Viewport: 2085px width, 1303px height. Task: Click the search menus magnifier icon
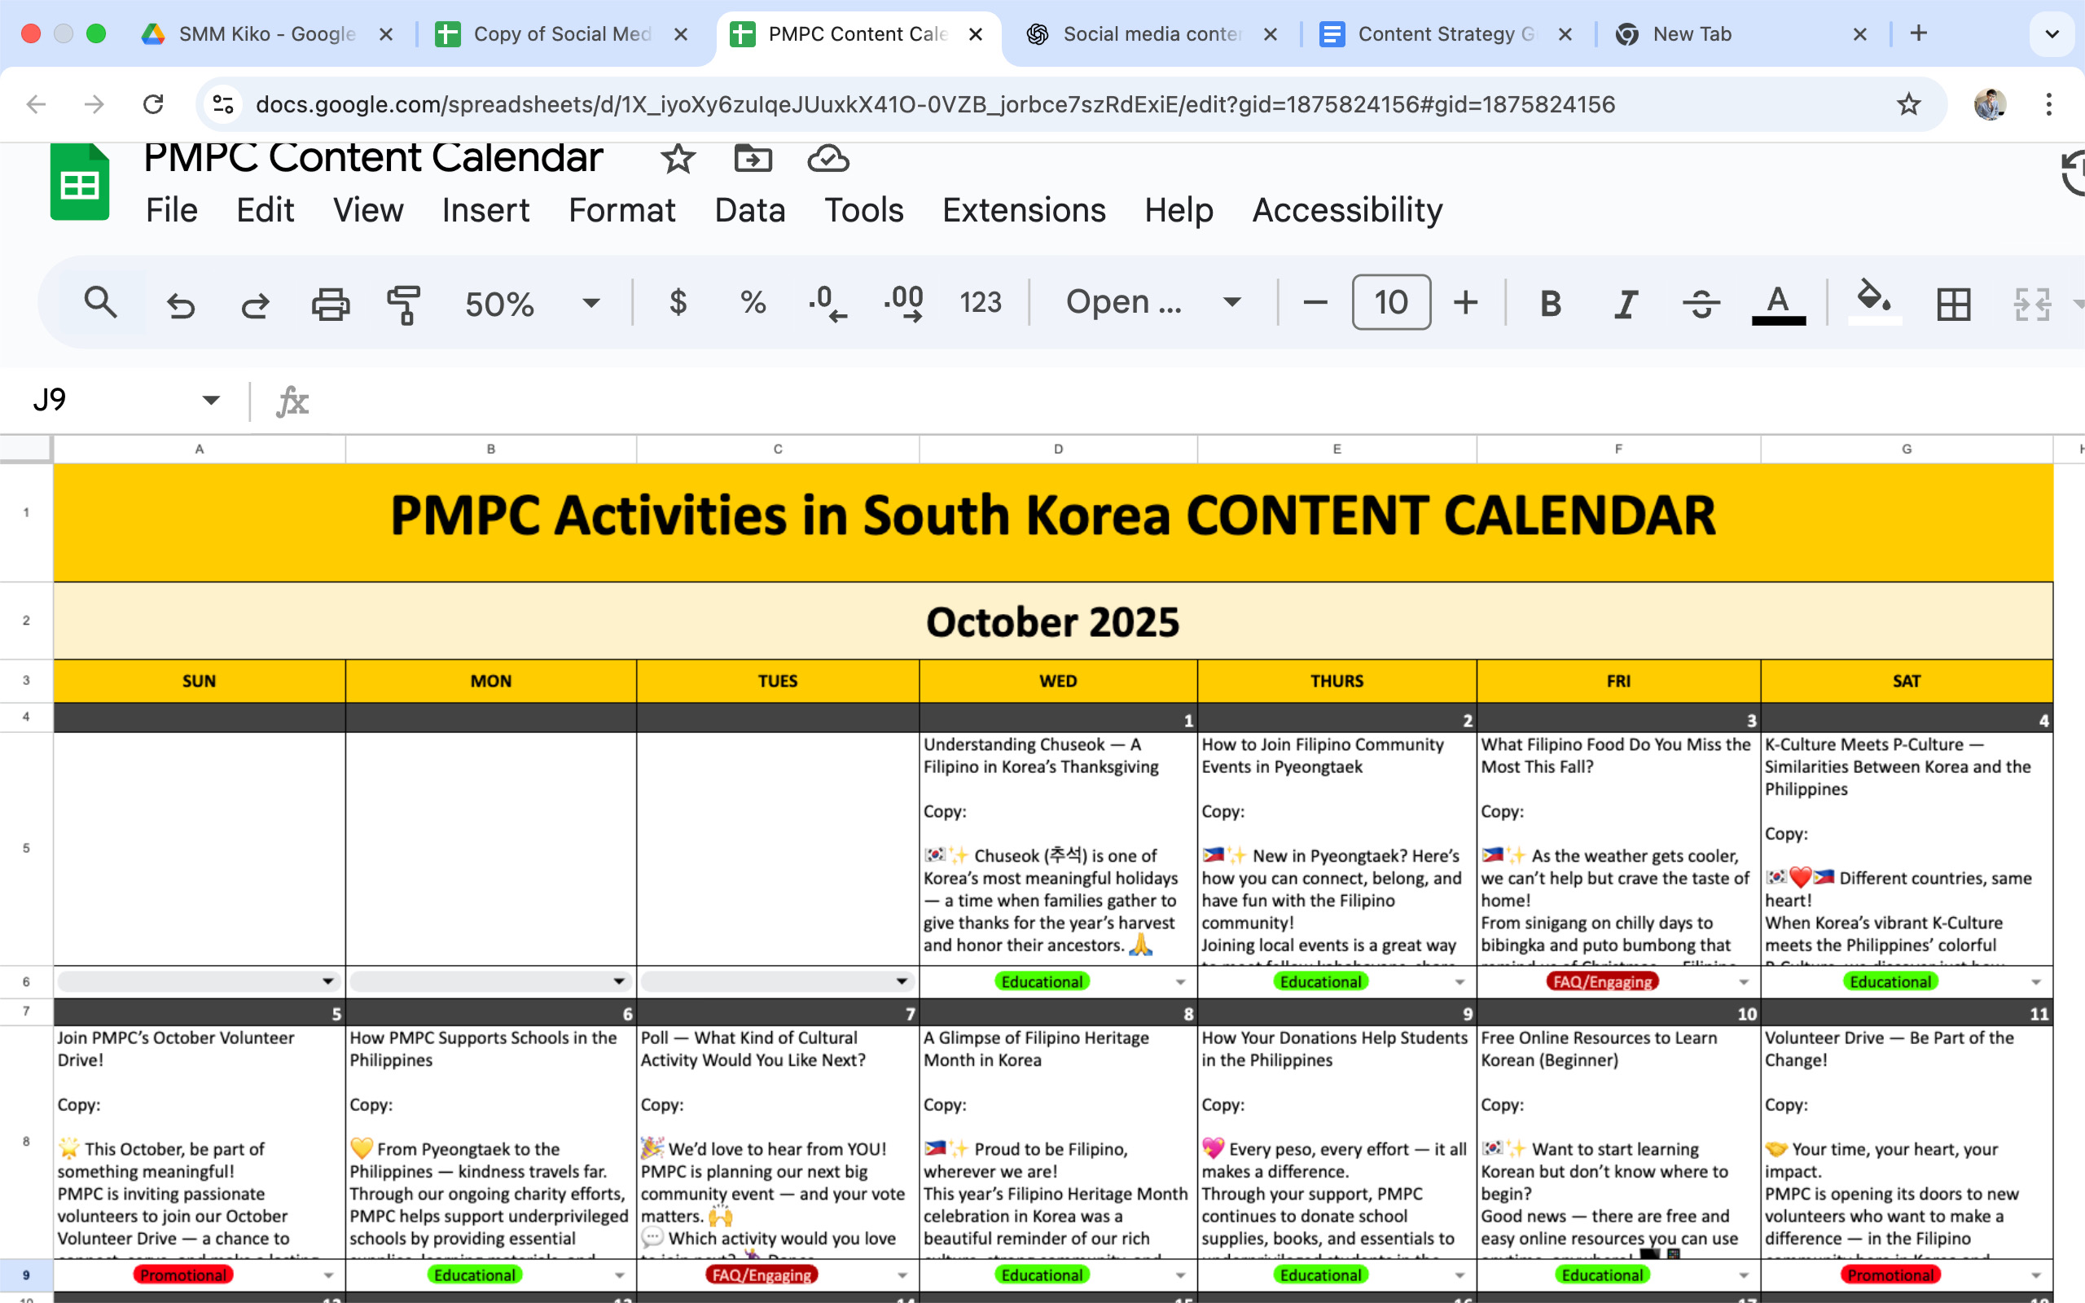pyautogui.click(x=101, y=303)
